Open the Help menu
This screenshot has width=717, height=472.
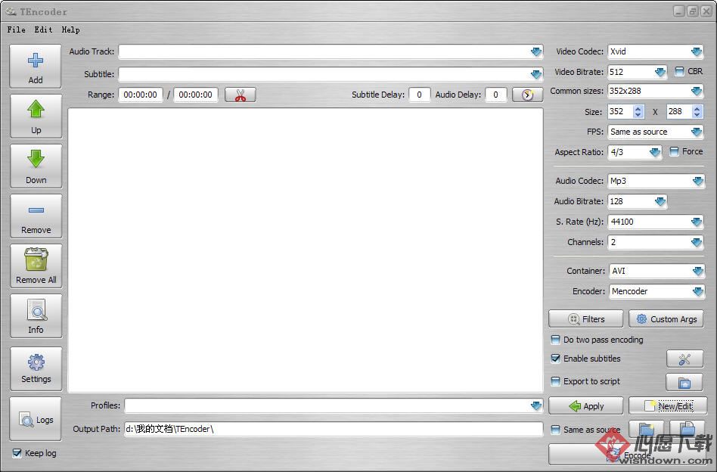[x=71, y=29]
